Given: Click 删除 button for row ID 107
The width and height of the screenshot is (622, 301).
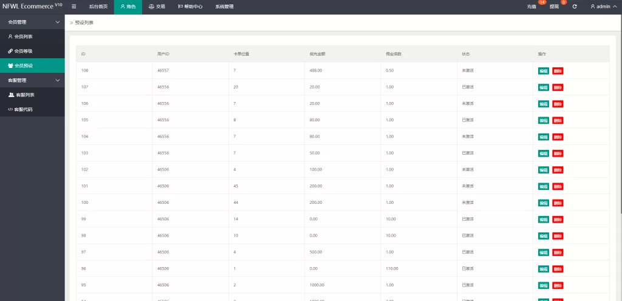Looking at the screenshot, I should tap(558, 87).
